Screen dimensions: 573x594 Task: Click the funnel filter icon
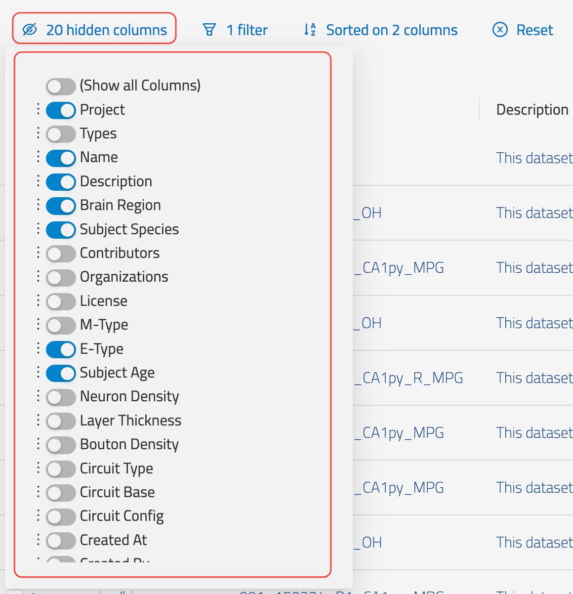[209, 30]
